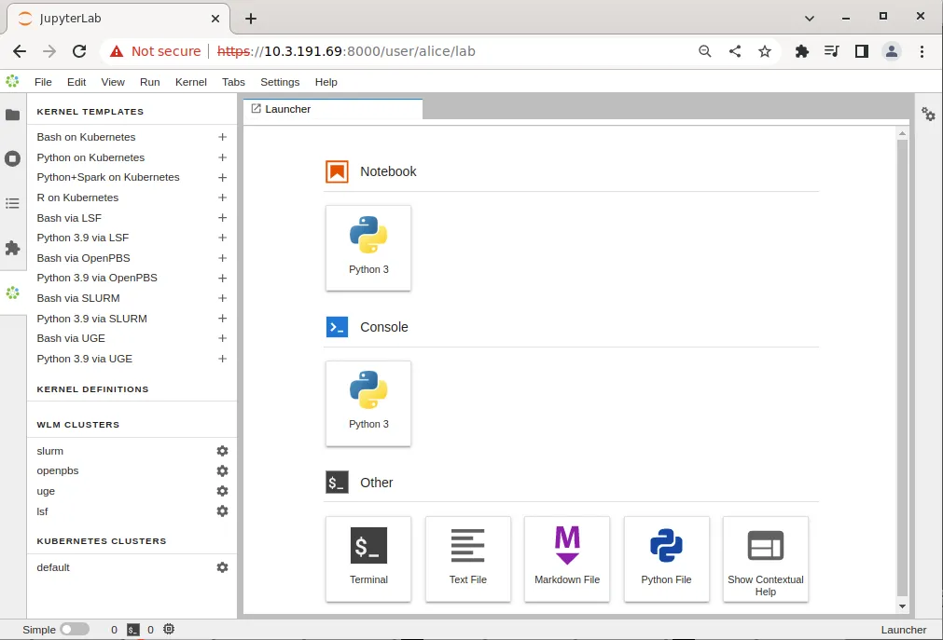Click the terminal count icon in status bar
The height and width of the screenshot is (640, 943).
(132, 630)
